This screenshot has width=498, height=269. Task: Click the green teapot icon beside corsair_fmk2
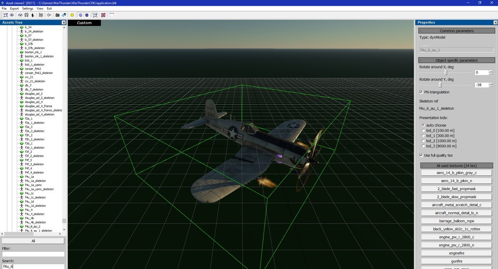coord(22,69)
